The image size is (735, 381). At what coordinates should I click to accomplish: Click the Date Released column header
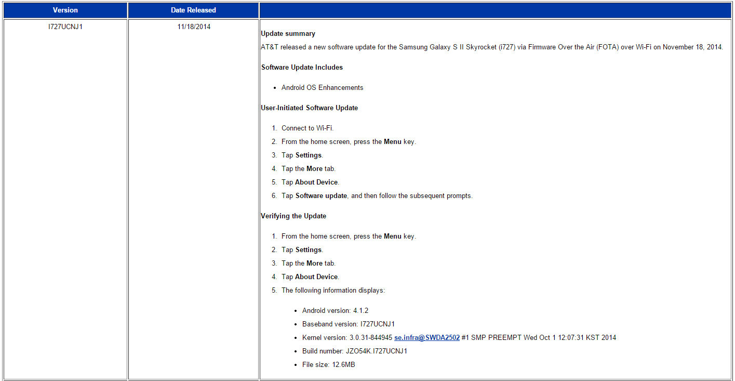(193, 10)
